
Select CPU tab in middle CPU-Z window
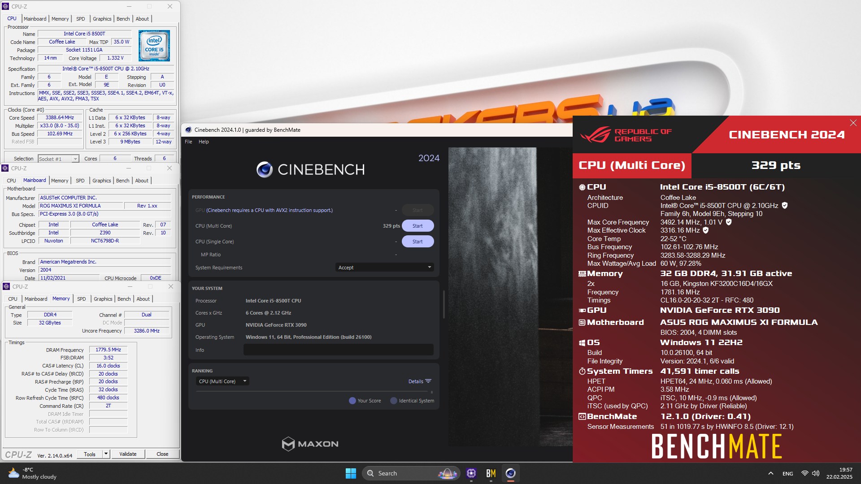11,181
